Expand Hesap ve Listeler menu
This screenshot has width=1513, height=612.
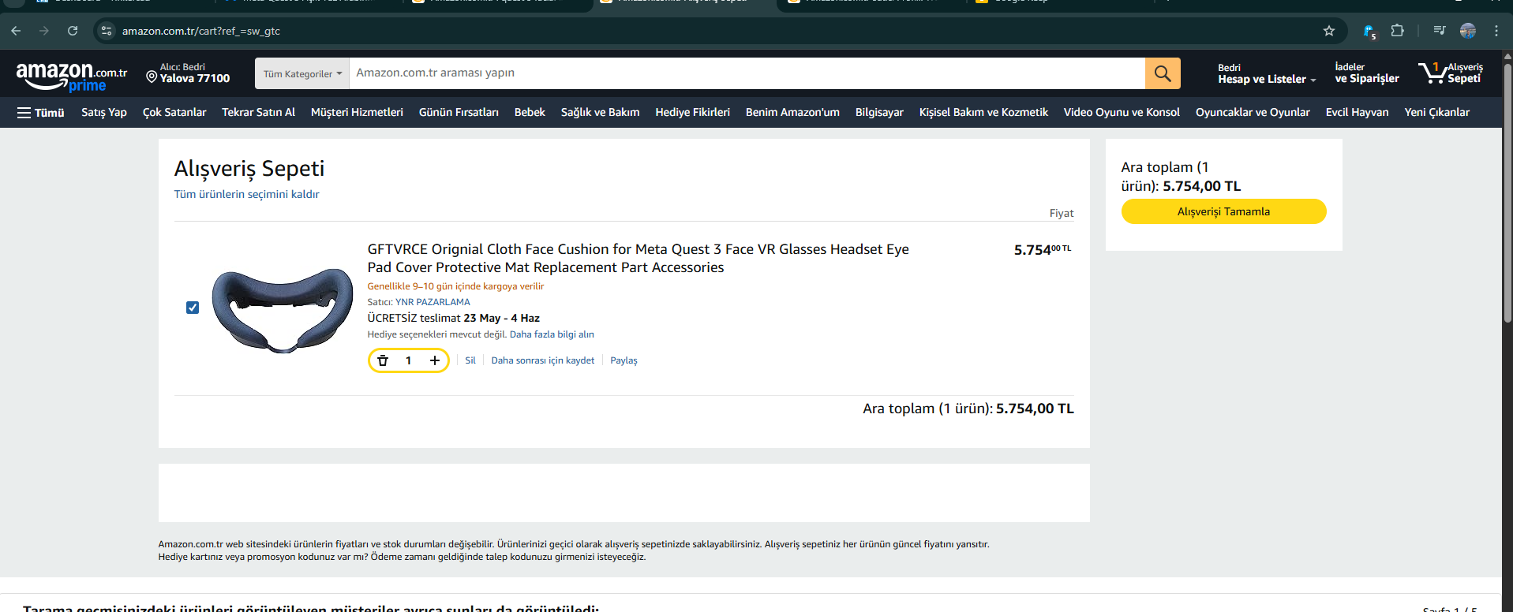click(1267, 73)
